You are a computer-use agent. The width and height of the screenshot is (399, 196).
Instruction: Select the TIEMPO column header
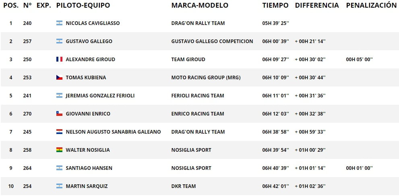pos(275,5)
